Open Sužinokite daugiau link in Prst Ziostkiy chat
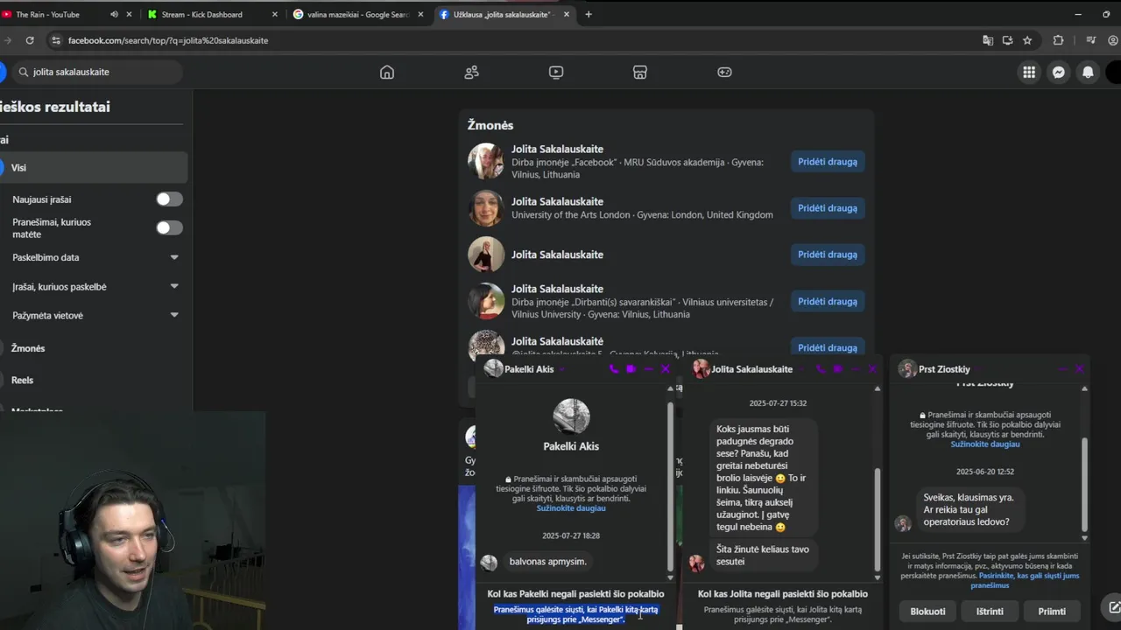 [x=985, y=444]
